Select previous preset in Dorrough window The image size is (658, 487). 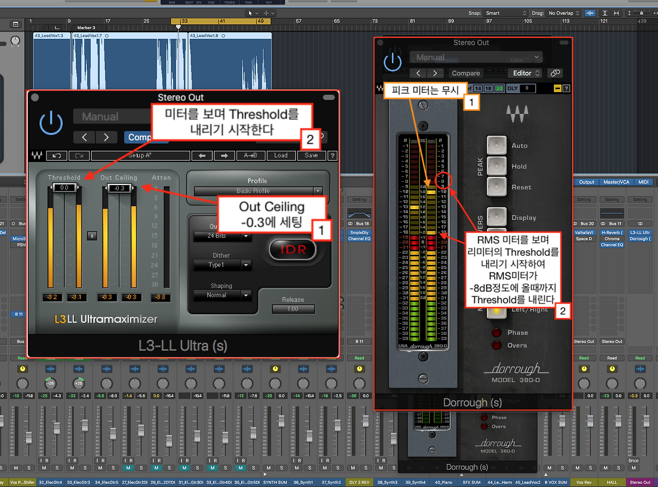tap(419, 73)
